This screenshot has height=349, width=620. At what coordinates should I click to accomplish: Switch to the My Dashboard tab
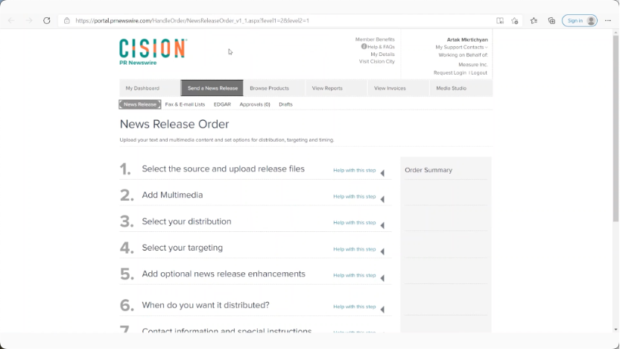pos(142,88)
